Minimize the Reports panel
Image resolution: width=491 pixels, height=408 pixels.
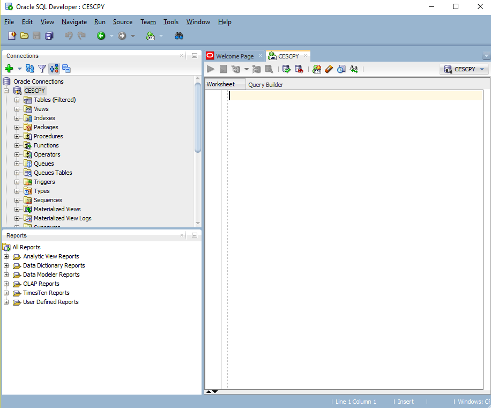coord(195,235)
